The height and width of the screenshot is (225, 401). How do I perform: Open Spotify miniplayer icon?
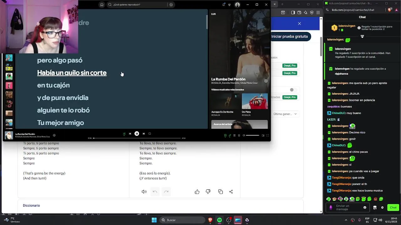pos(263,135)
